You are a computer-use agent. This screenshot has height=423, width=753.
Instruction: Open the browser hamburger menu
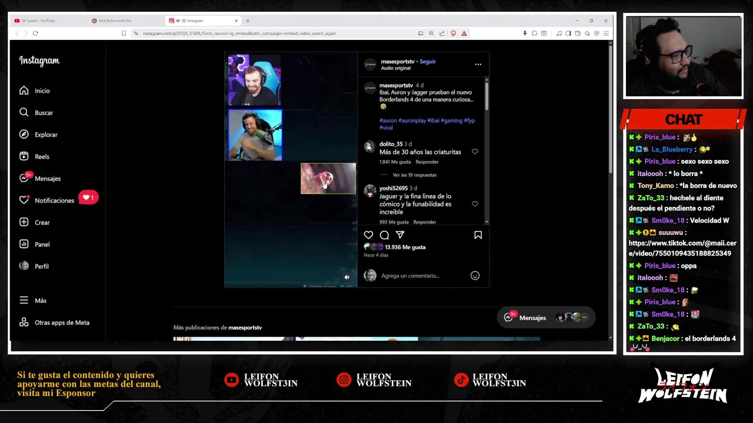click(x=606, y=33)
